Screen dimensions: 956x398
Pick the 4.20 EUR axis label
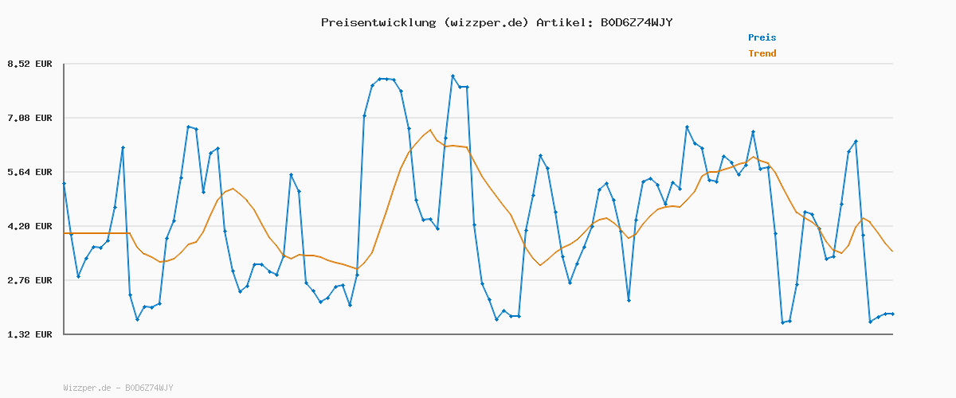[x=29, y=226]
